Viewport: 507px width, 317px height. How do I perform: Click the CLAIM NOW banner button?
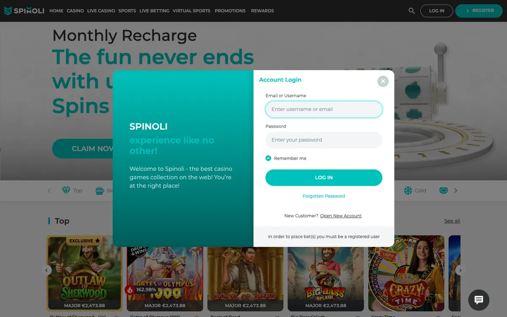[x=83, y=149]
